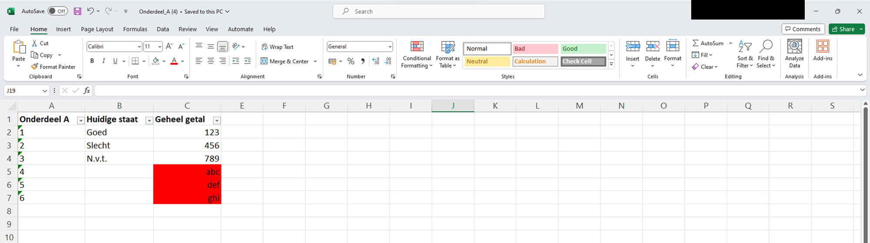Toggle Wrap Text for cell

277,47
